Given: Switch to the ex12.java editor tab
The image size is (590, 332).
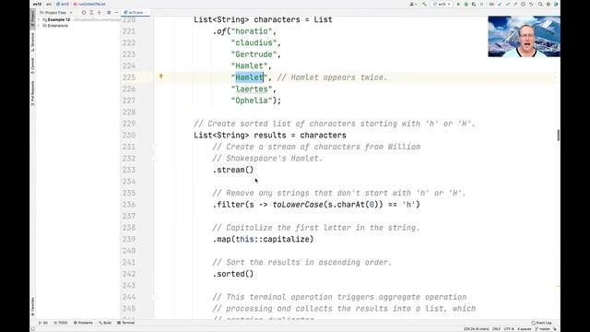Looking at the screenshot, I should click(135, 13).
